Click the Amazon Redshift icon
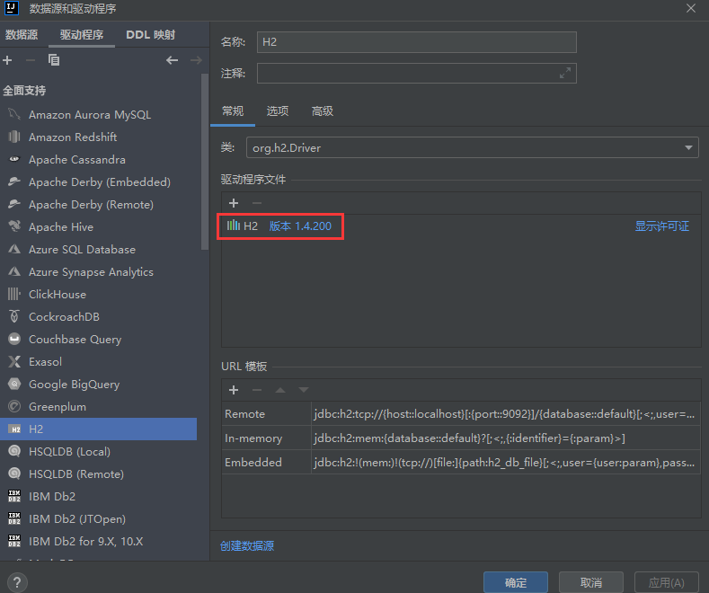 [14, 137]
